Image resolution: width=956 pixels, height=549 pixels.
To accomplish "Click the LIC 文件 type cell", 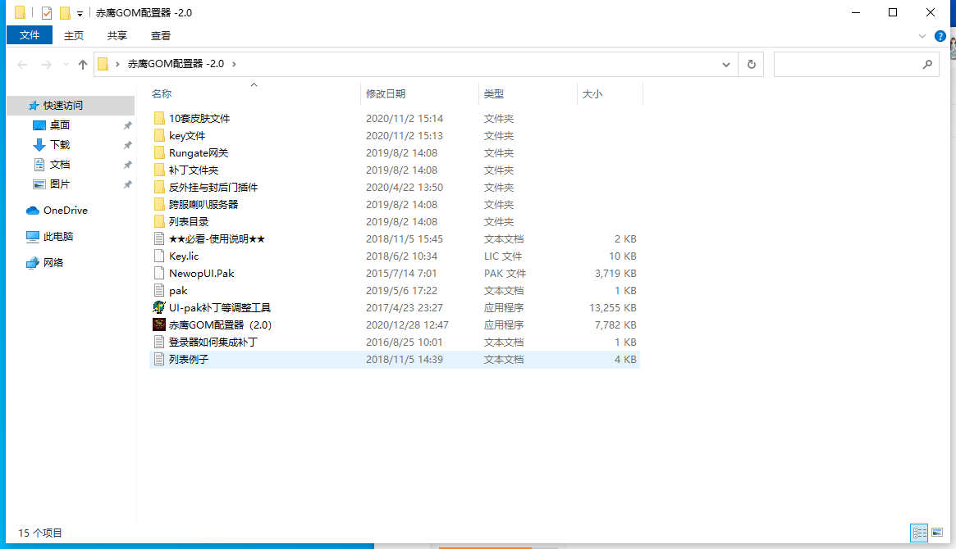I will pos(503,256).
